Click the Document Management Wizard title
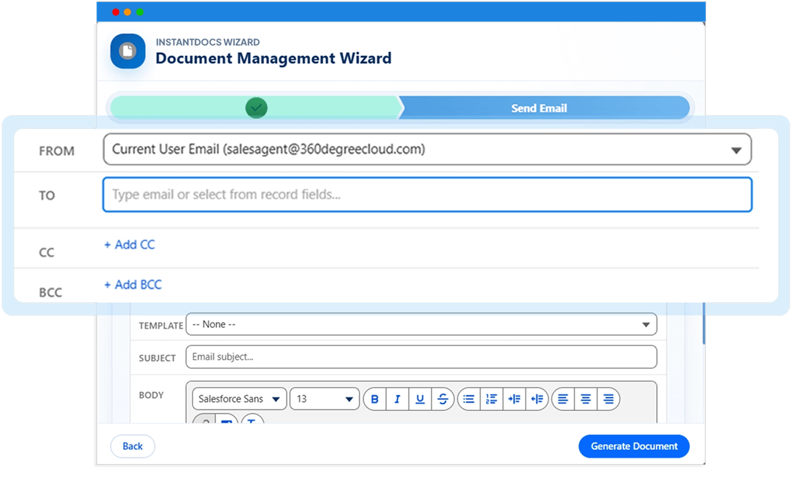Image resolution: width=791 pixels, height=479 pixels. pos(273,59)
